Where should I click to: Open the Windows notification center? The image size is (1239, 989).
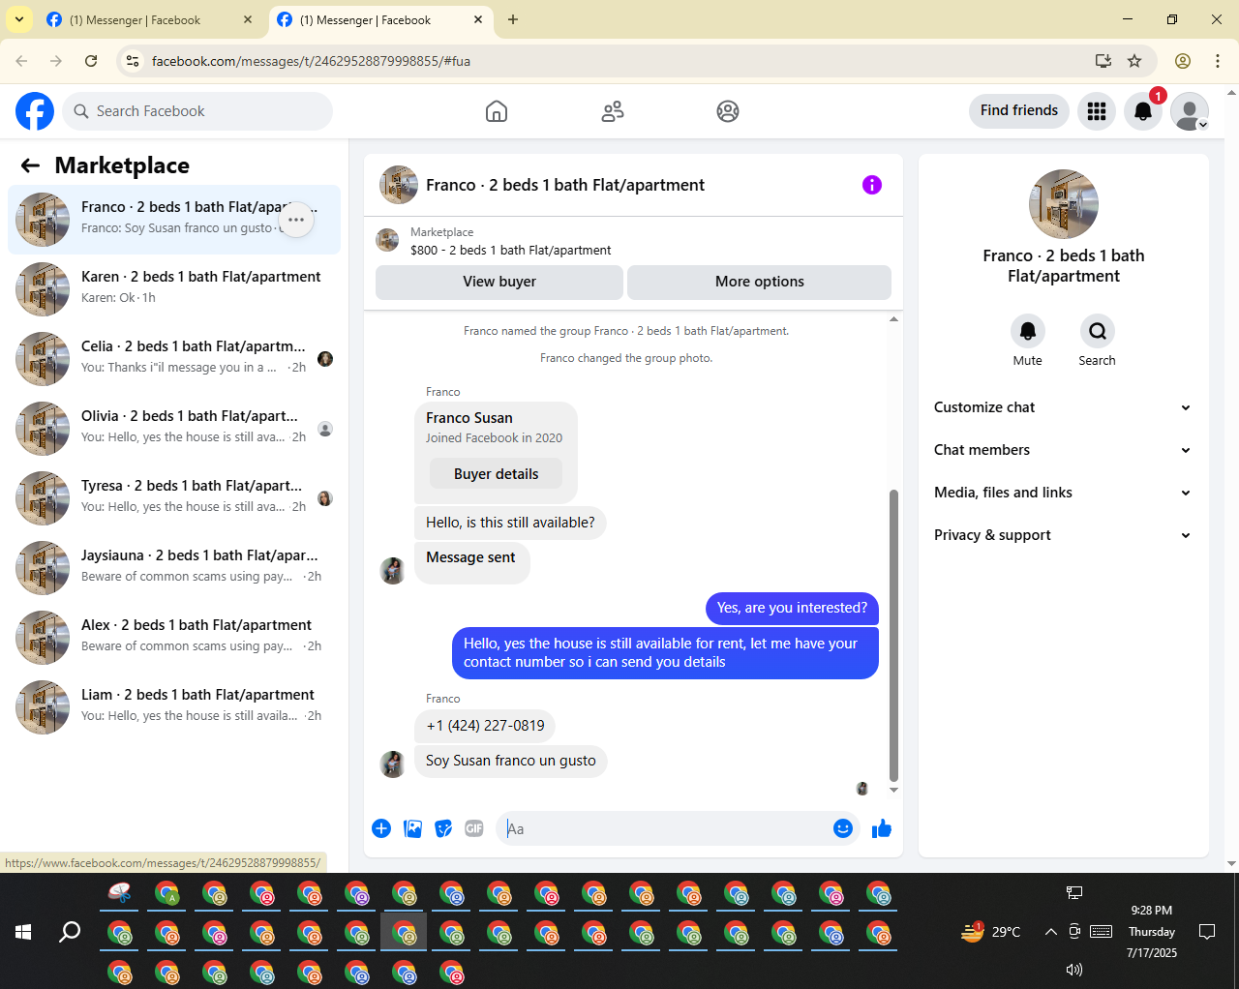[x=1207, y=932]
